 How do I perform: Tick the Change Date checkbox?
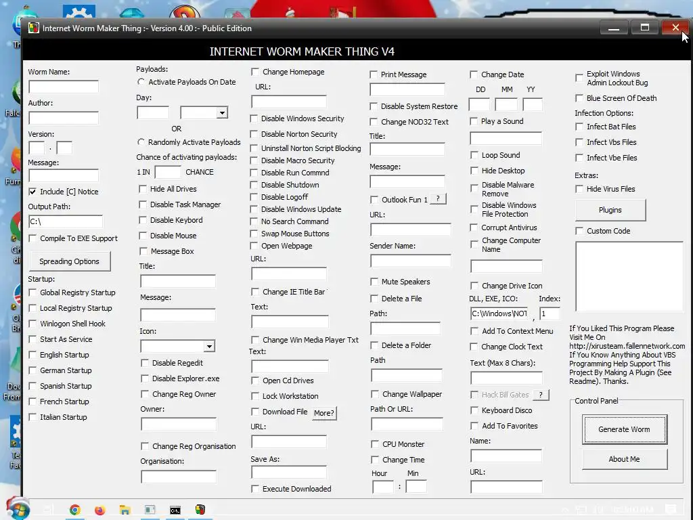tap(474, 74)
